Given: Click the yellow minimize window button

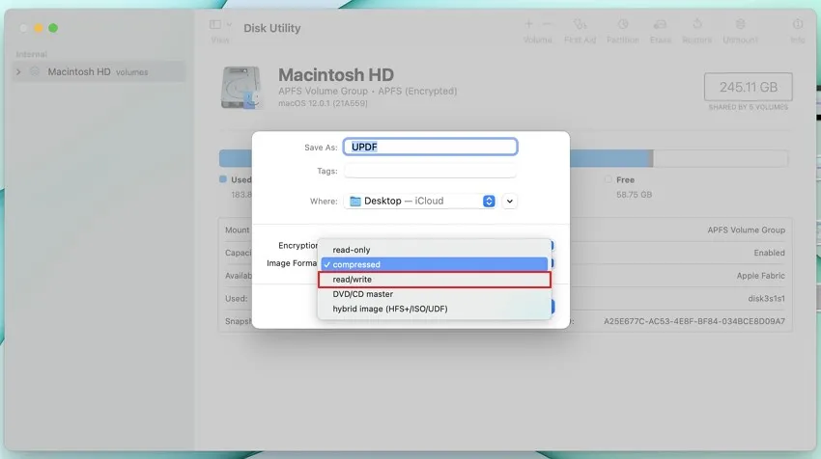Looking at the screenshot, I should click(x=39, y=28).
